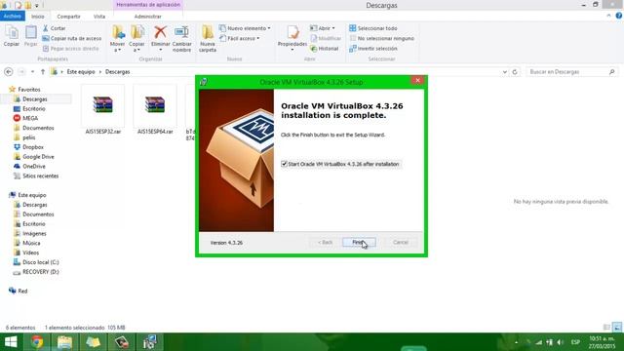Select the AIS15ESP64.rar file
The image size is (624, 351).
point(155,110)
